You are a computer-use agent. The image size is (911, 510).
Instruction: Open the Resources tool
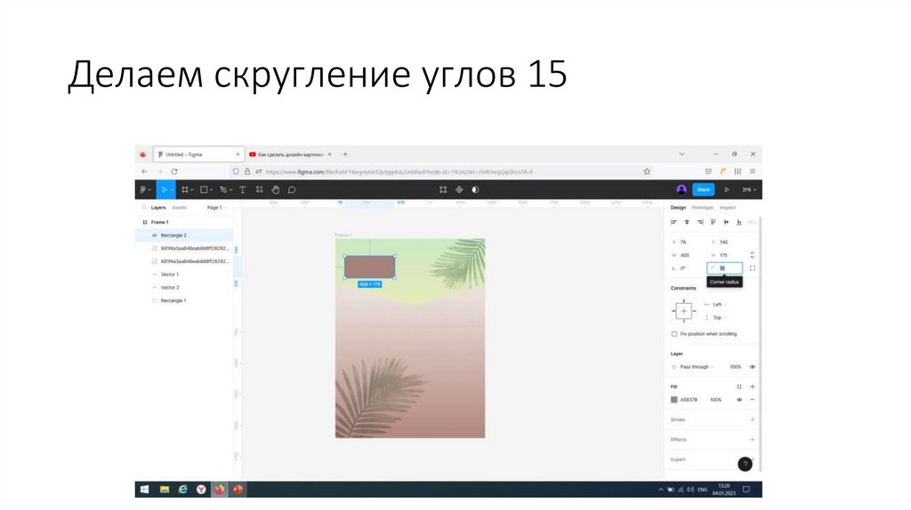tap(259, 190)
